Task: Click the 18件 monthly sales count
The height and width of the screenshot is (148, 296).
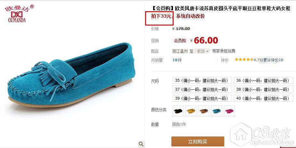Action: tap(177, 60)
